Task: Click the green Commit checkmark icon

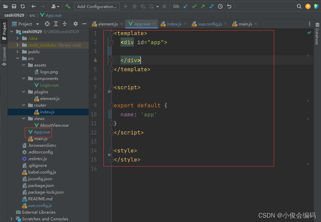Action: [x=194, y=6]
